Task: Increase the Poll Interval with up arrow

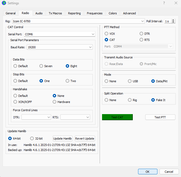Action: tap(173, 20)
